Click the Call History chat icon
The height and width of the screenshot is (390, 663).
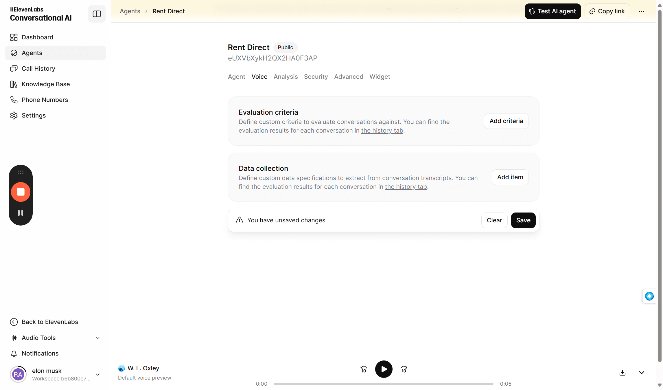pyautogui.click(x=14, y=69)
